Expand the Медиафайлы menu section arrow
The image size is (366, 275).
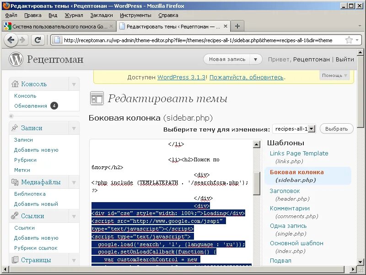74,182
